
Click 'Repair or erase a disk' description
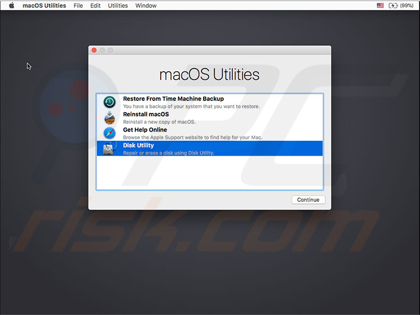point(169,153)
